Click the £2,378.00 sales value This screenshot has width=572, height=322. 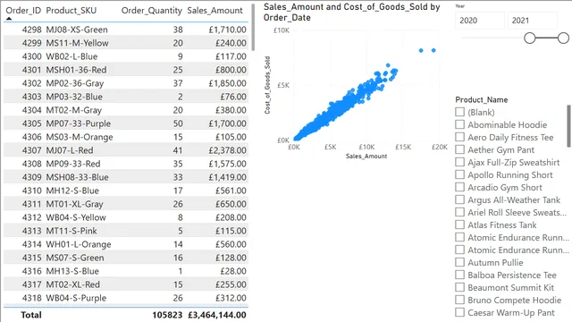(228, 150)
